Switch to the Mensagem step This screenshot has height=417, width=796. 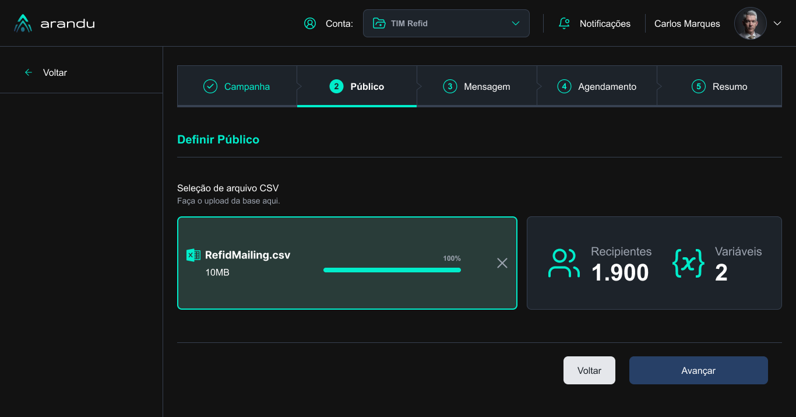tap(477, 86)
